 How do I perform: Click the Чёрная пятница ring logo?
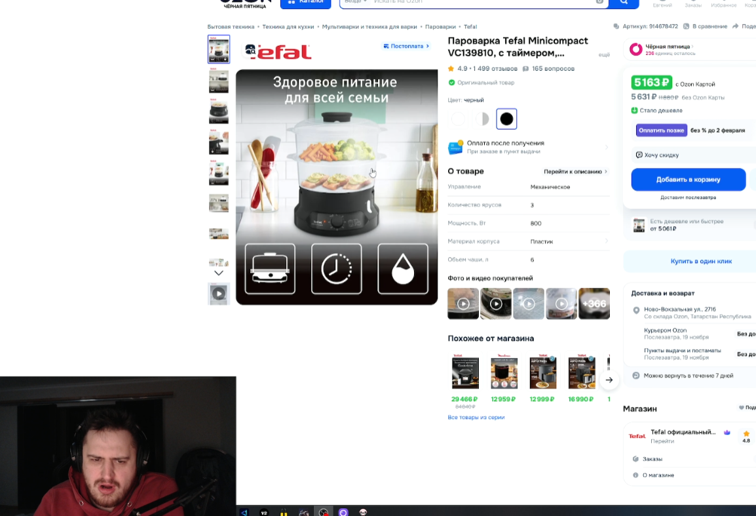click(636, 49)
